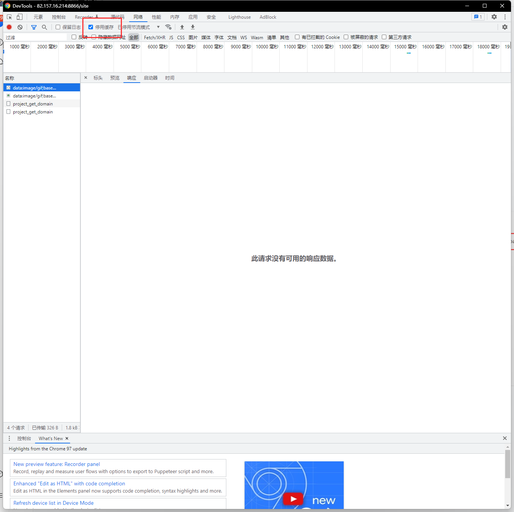This screenshot has width=514, height=512.
Task: Open the Lighthouse tab
Action: (240, 17)
